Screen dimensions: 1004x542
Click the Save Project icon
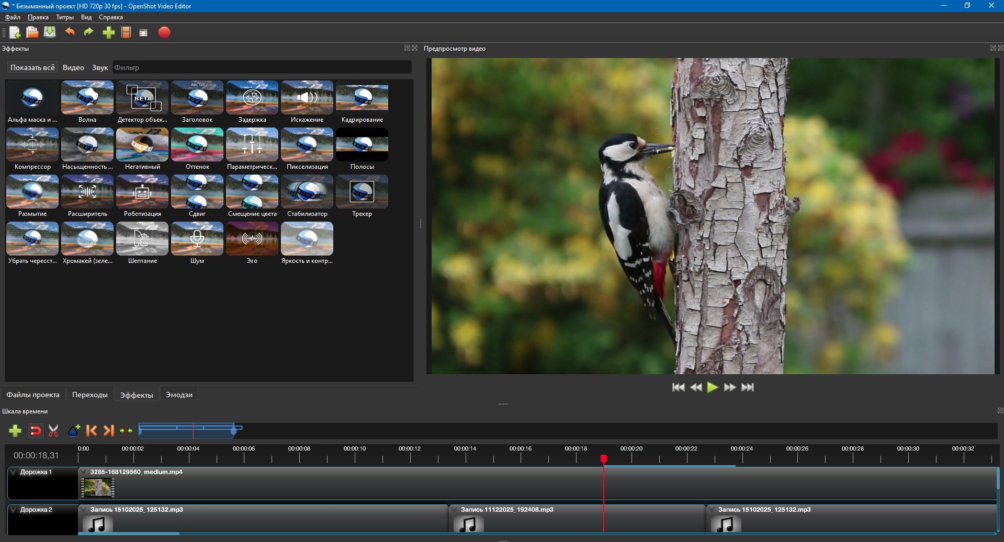click(50, 32)
